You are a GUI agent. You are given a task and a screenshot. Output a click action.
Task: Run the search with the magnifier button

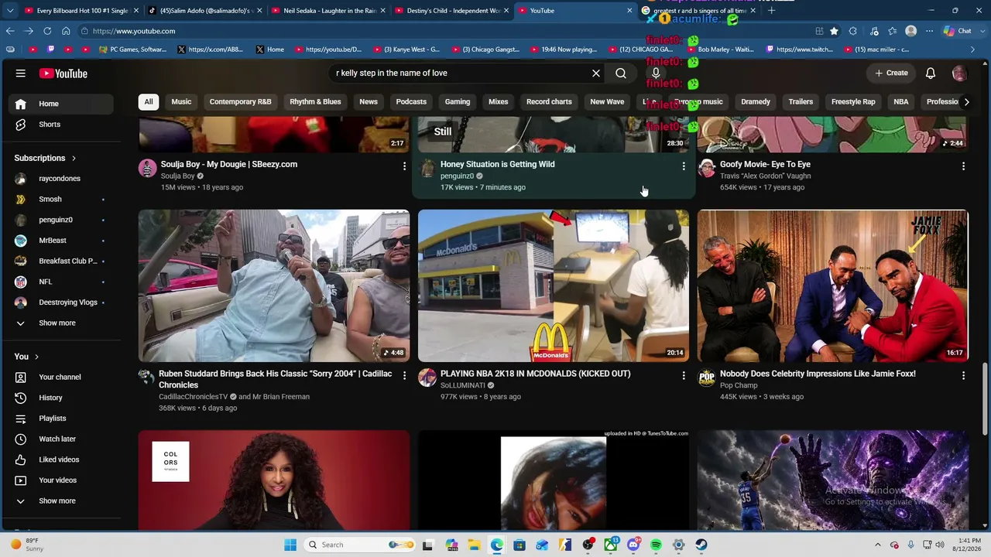pos(621,73)
